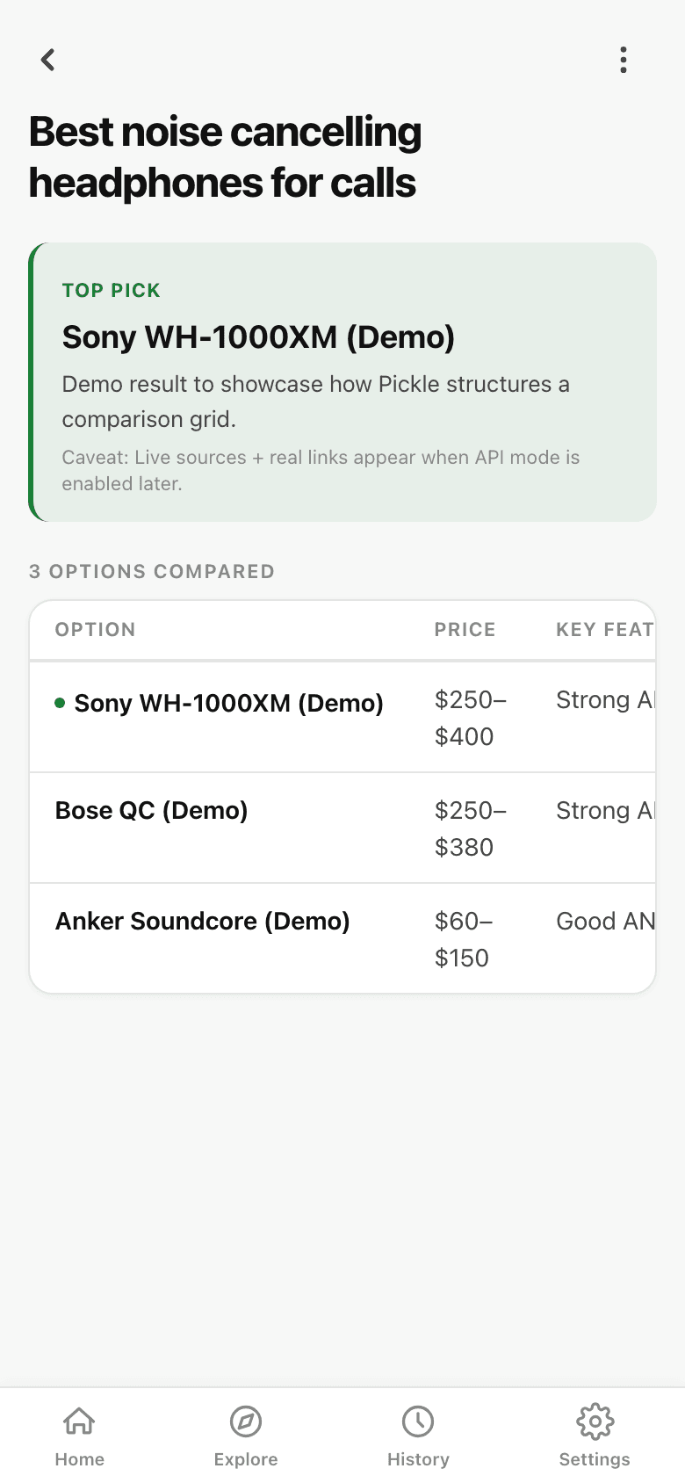Screen dimensions: 685x1483
Task: Click the Bose price $250–$380 cell
Action: [470, 828]
